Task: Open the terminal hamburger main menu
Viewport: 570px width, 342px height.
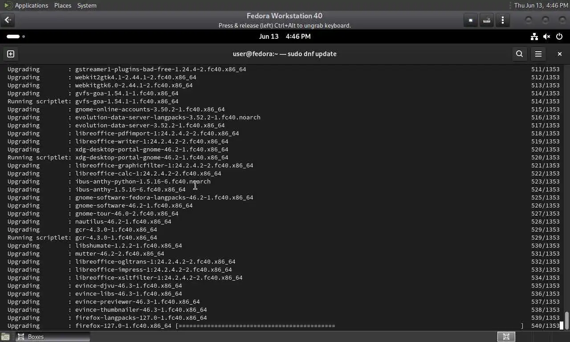Action: click(538, 54)
